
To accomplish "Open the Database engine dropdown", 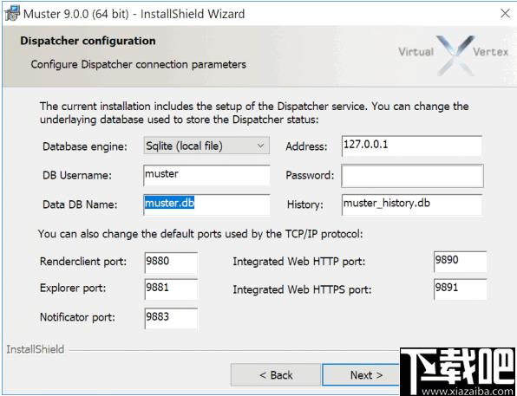I will point(206,146).
